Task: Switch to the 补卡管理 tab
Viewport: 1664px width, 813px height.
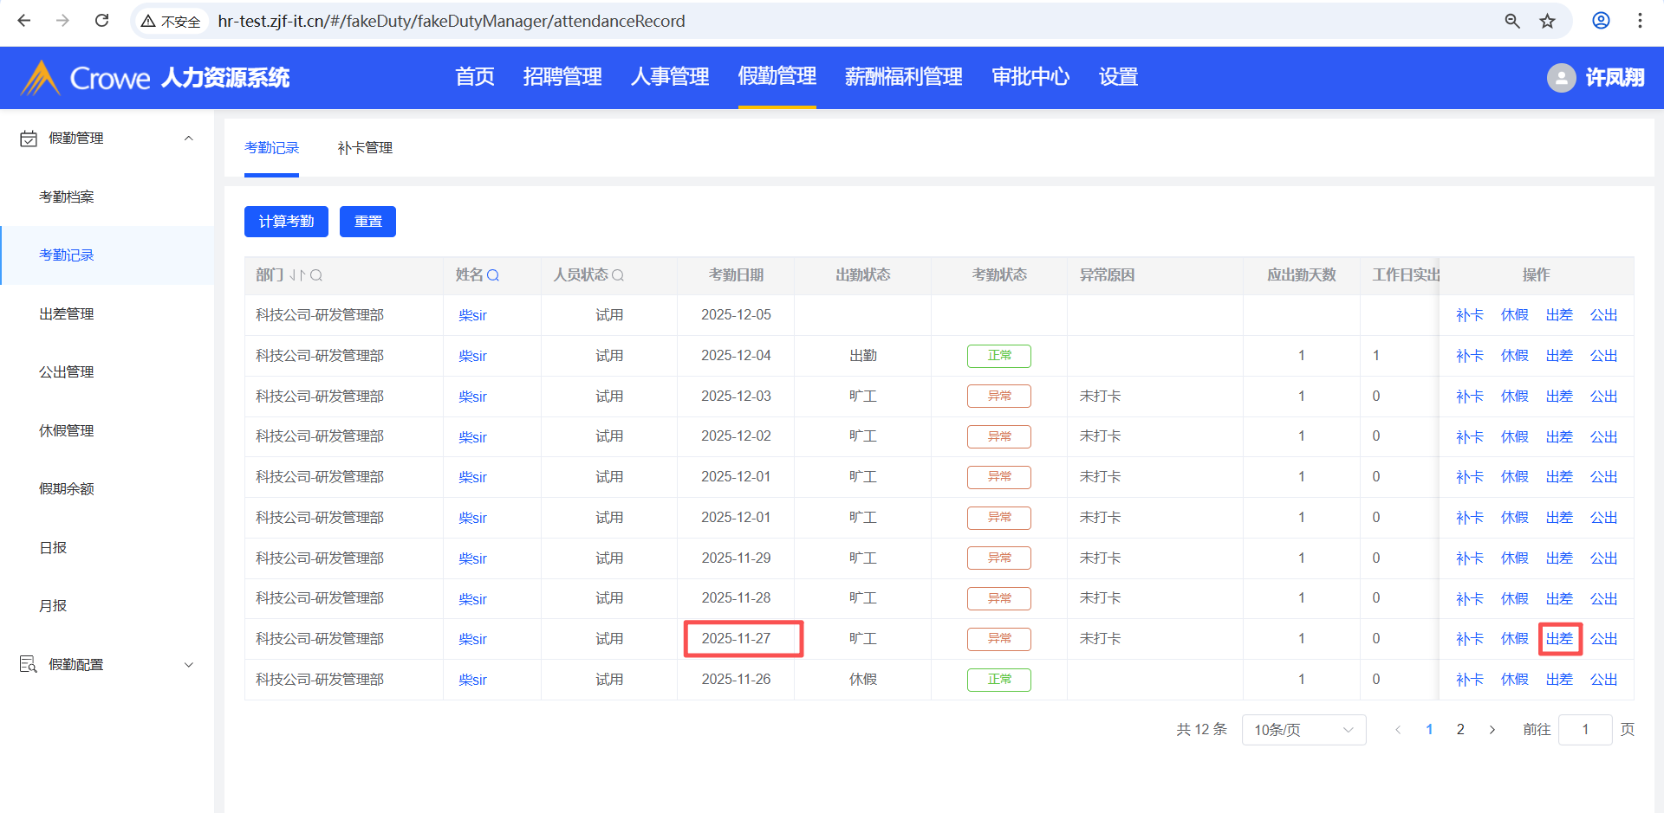Action: tap(365, 148)
